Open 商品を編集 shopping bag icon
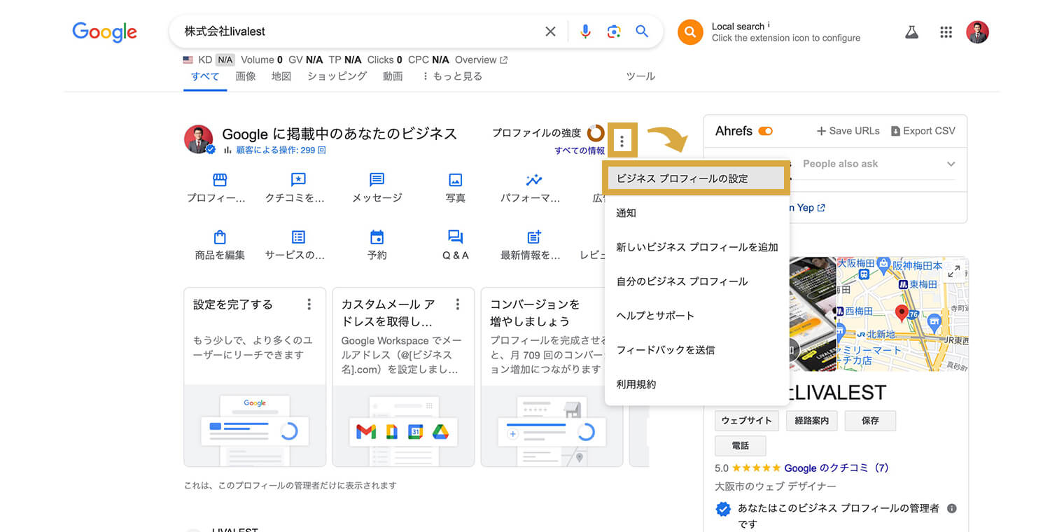This screenshot has width=1064, height=532. pos(220,237)
